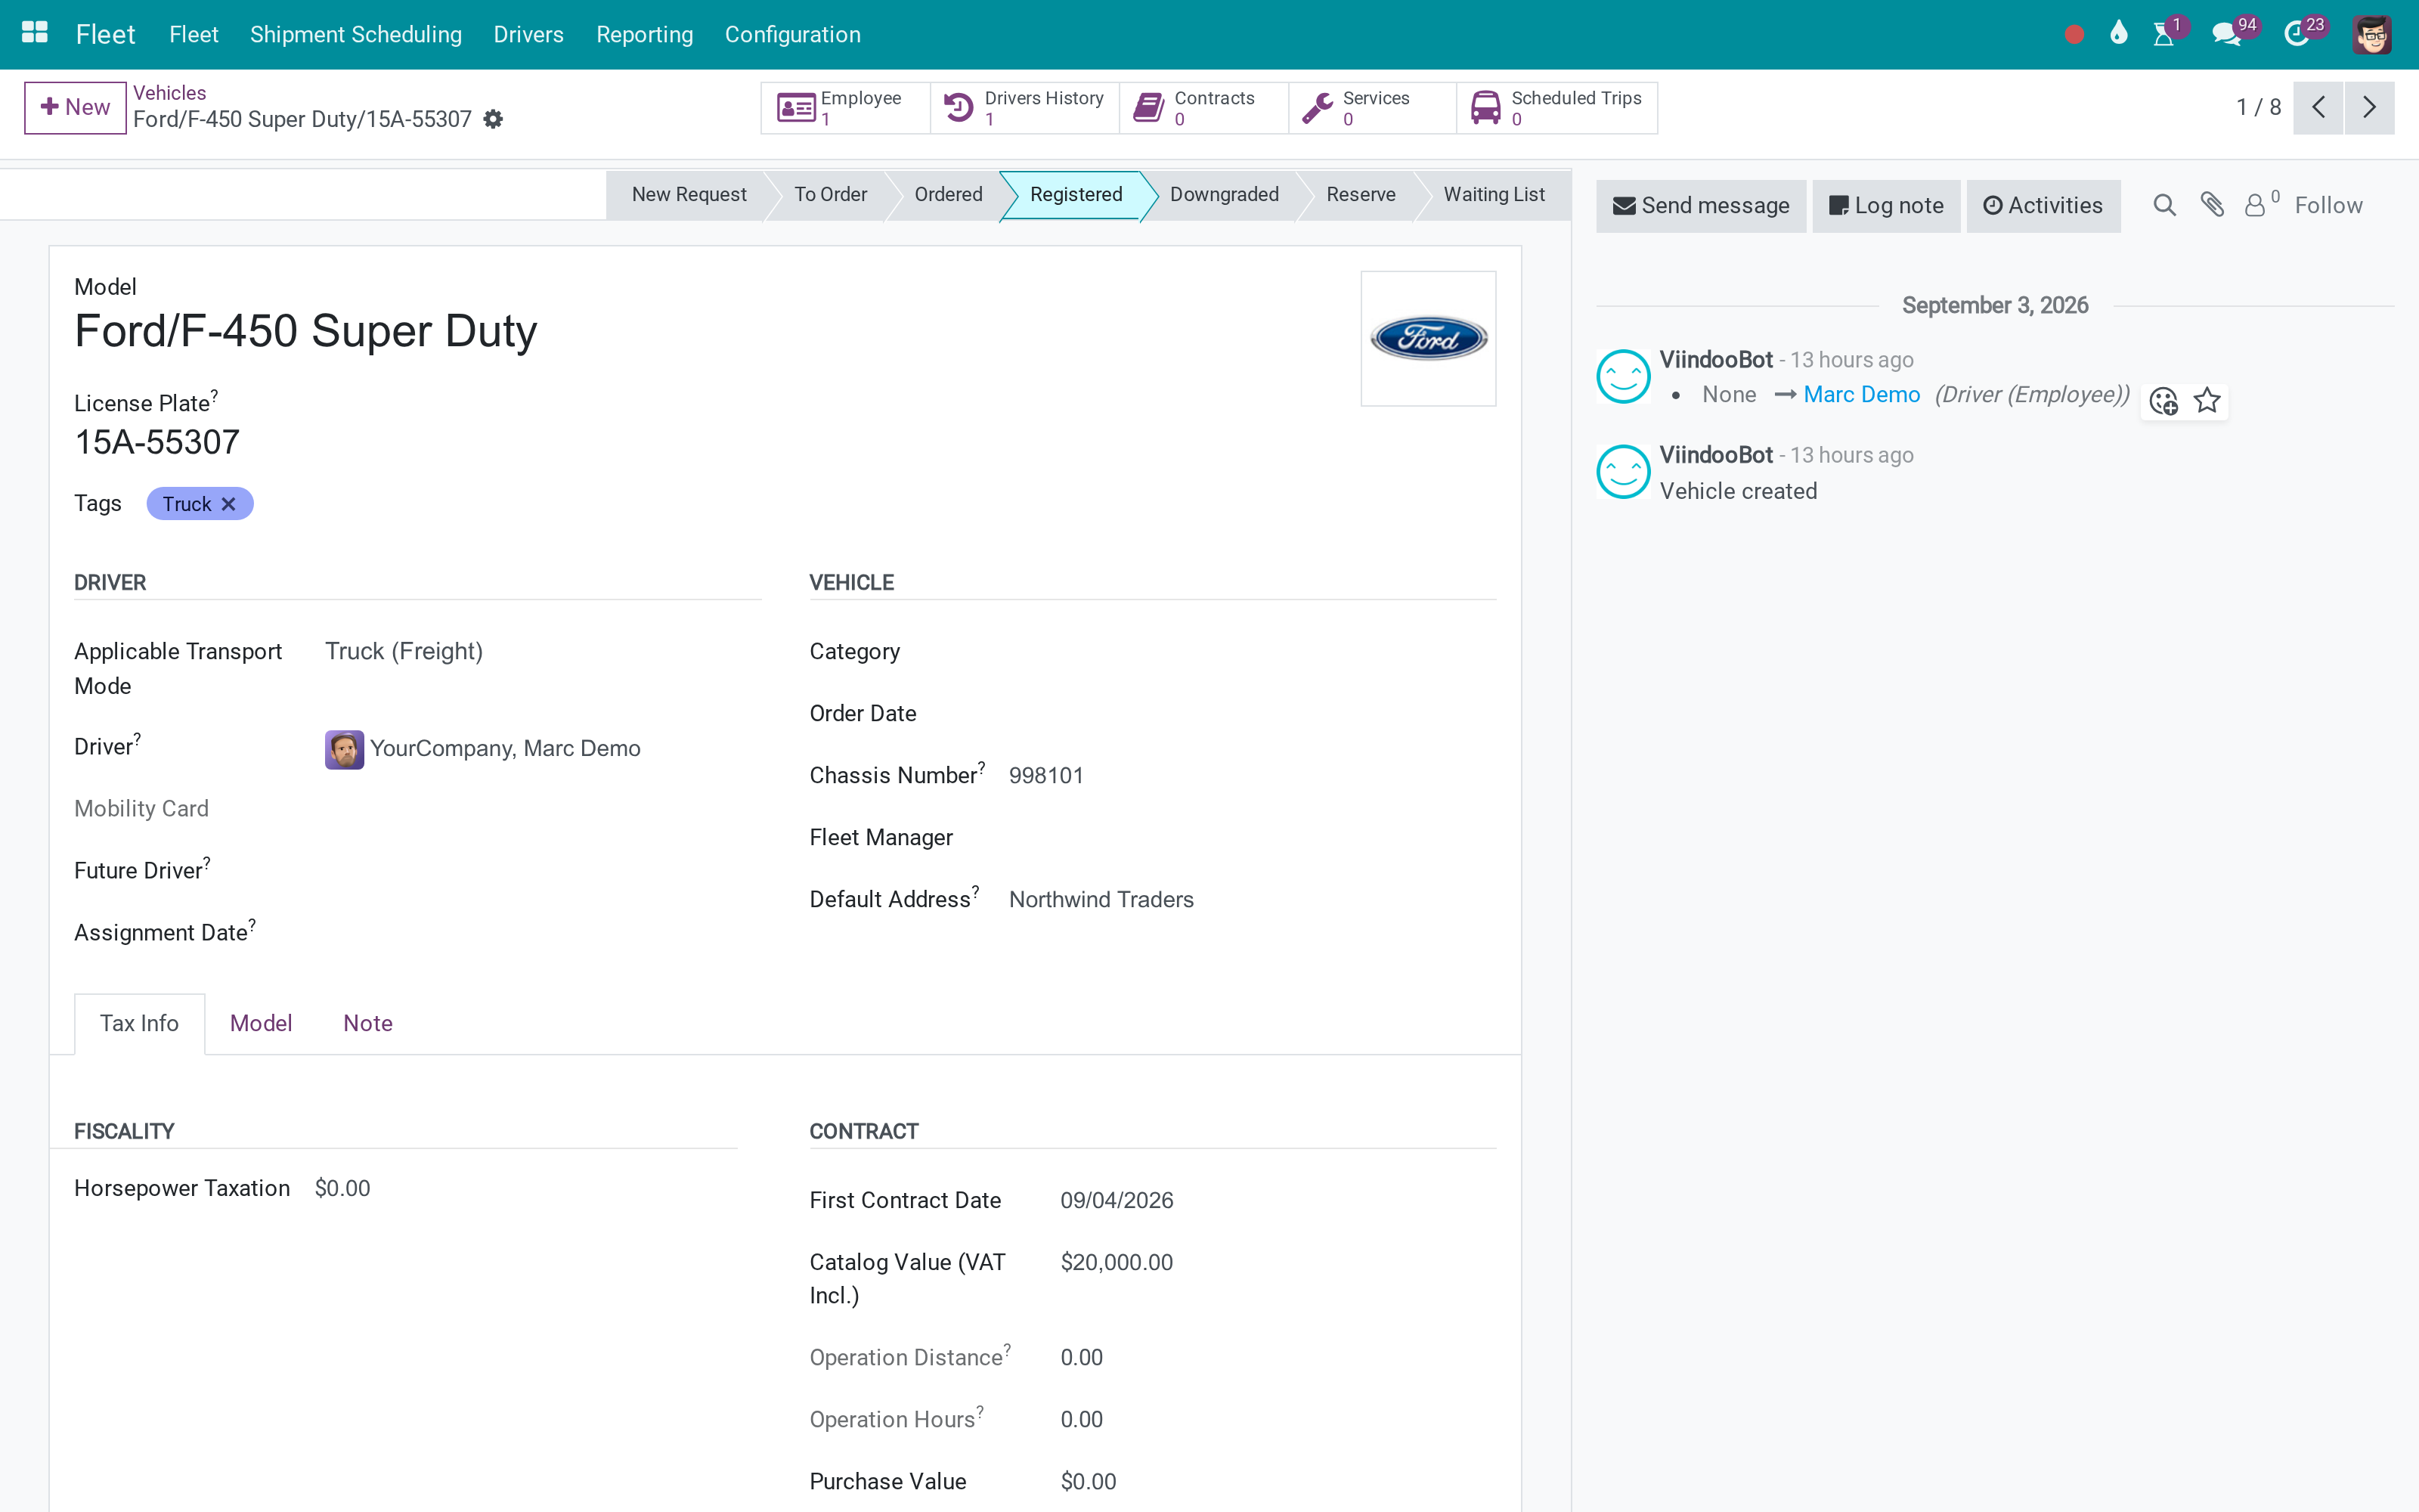
Task: Open Applicable Transport Mode dropdown
Action: click(x=543, y=652)
